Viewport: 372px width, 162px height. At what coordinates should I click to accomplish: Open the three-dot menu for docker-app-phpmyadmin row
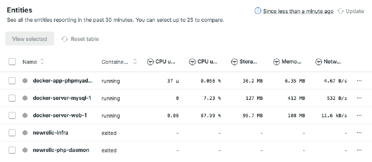(x=359, y=80)
